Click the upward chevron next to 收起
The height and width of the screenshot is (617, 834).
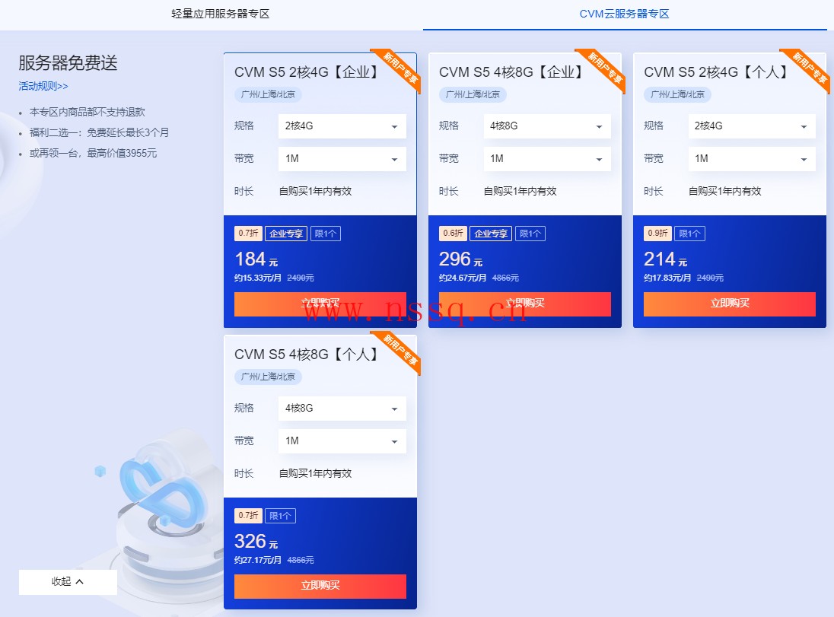(x=80, y=582)
